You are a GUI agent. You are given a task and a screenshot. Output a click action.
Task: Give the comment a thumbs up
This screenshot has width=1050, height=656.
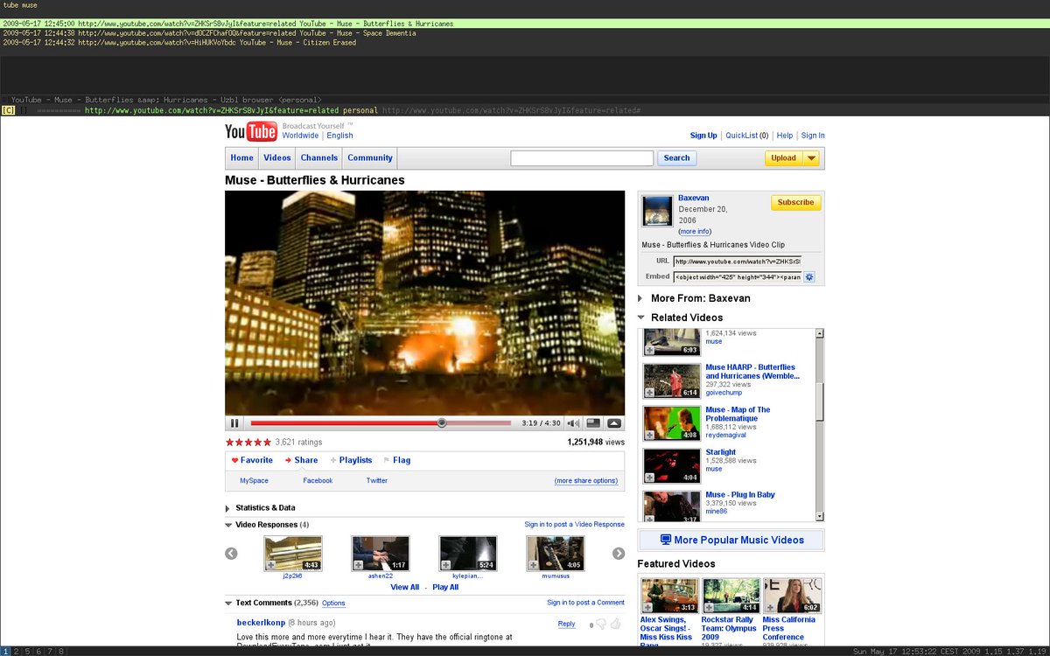(x=615, y=623)
